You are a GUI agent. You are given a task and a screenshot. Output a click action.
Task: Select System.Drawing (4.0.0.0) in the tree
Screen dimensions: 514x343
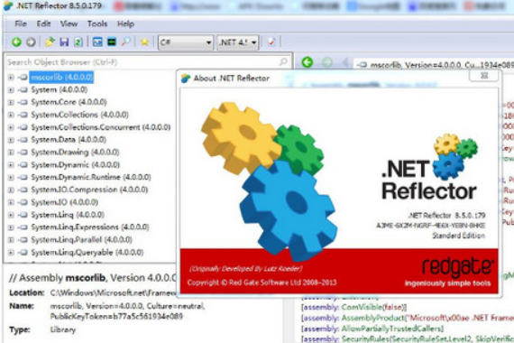[x=75, y=153]
